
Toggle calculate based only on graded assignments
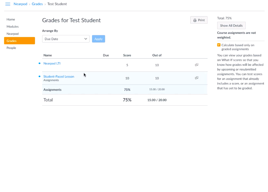[x=219, y=45]
